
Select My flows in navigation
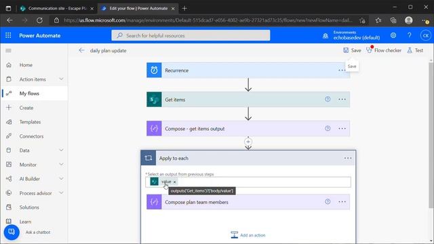[29, 94]
